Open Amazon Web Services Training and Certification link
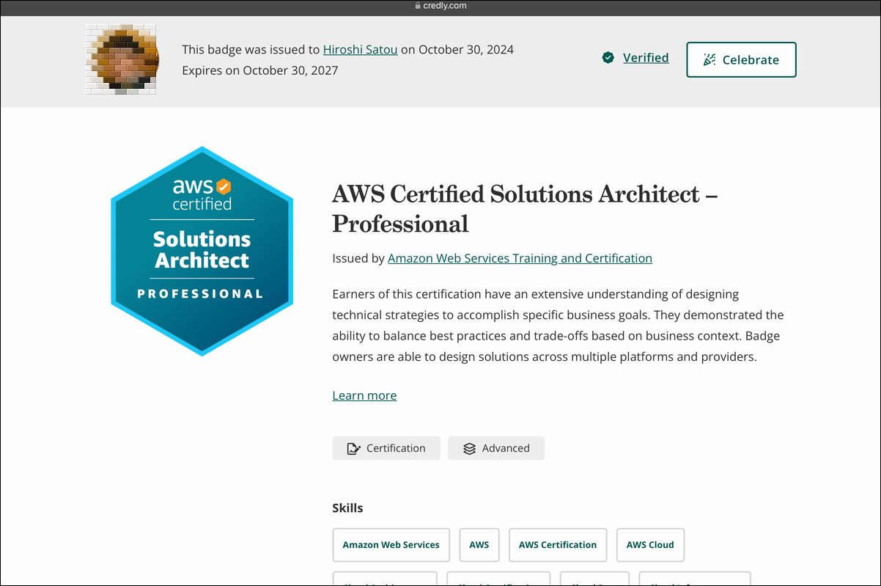The image size is (881, 586). (520, 258)
